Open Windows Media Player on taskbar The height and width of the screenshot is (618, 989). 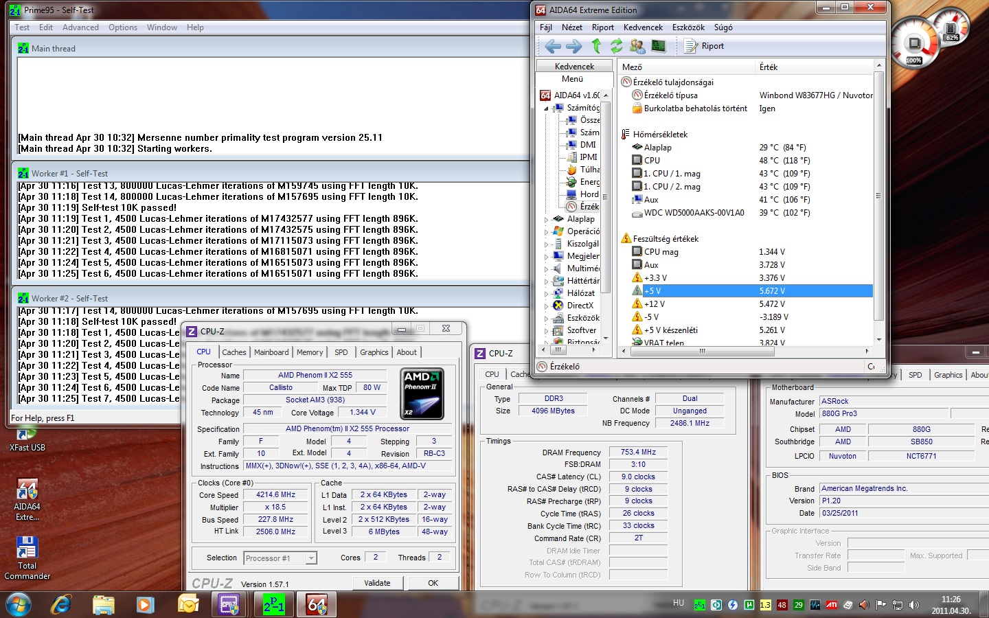pyautogui.click(x=145, y=605)
